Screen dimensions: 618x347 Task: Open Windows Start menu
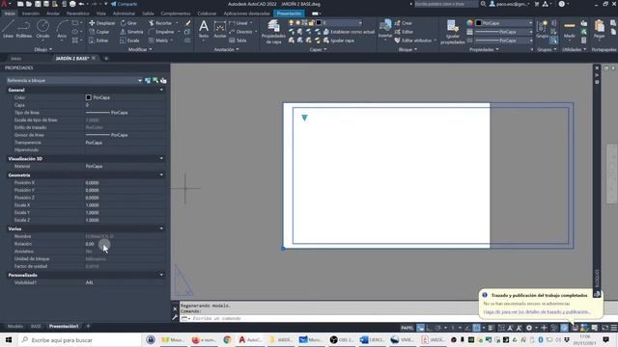coord(9,340)
